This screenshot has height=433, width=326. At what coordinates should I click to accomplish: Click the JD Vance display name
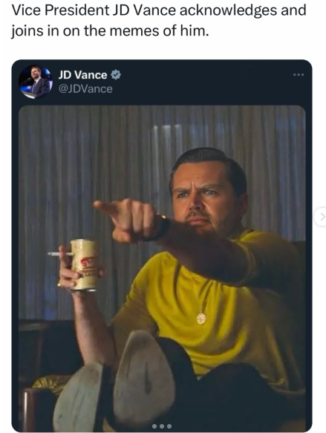coord(82,75)
